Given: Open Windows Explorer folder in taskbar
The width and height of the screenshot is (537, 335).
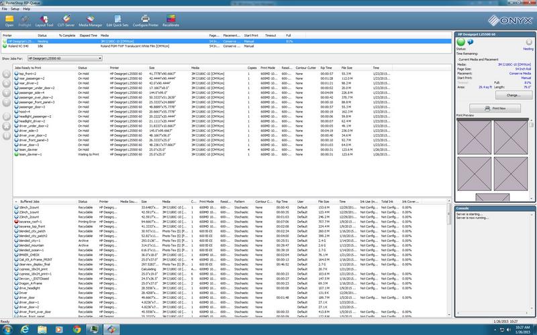Looking at the screenshot, I should [42, 330].
